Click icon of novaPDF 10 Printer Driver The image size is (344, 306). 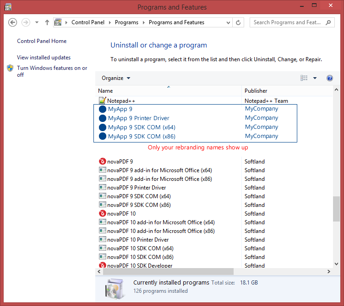point(102,239)
